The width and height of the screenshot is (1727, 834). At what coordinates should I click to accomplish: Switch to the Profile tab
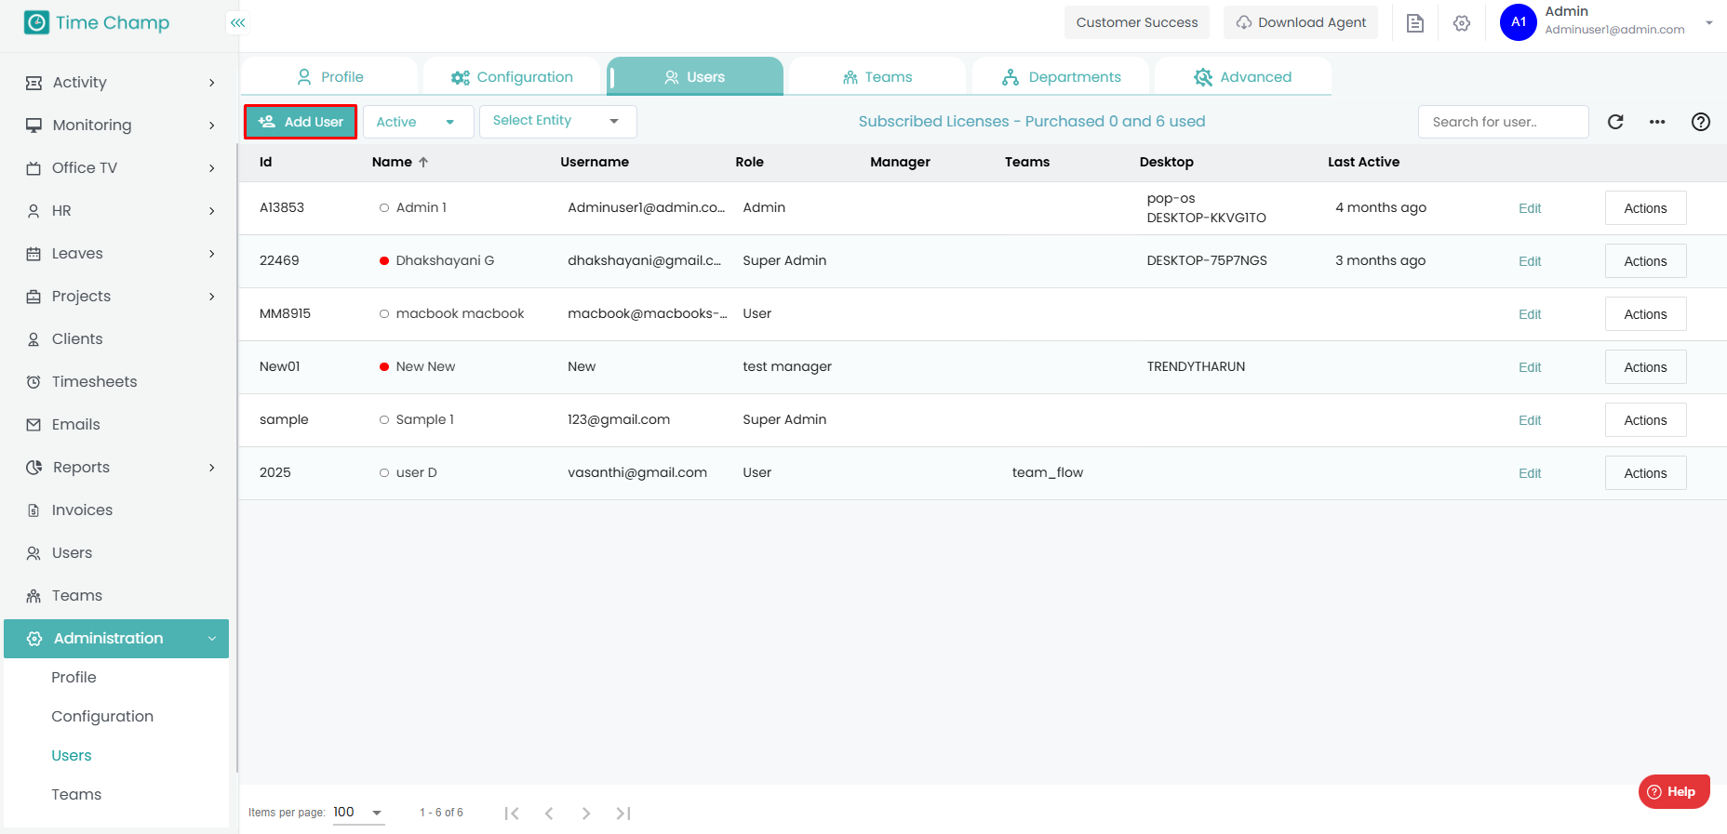tap(329, 77)
